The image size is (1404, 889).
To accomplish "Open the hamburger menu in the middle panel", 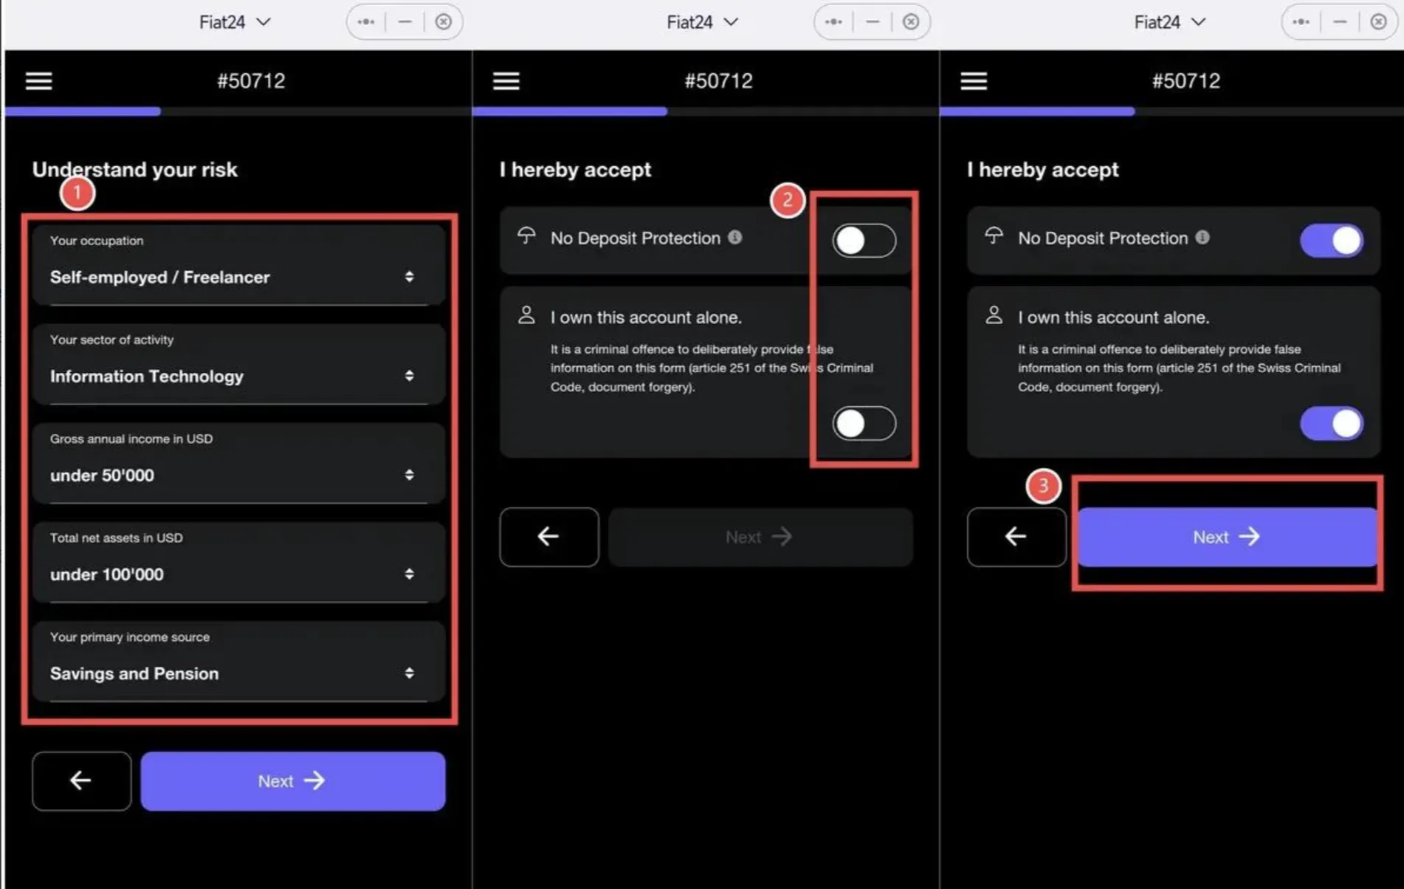I will [506, 80].
